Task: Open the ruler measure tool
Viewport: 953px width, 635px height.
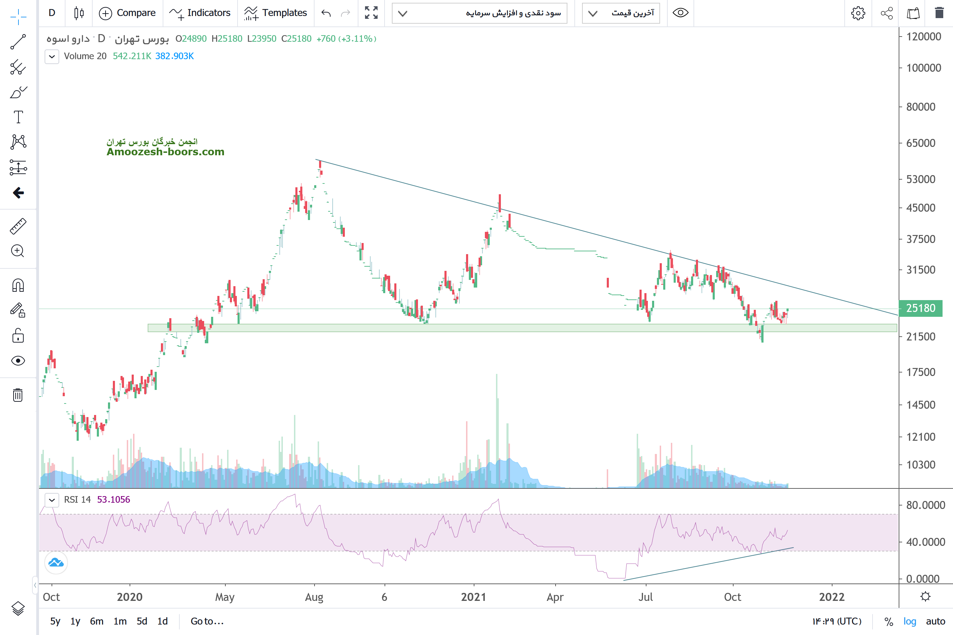Action: point(18,226)
